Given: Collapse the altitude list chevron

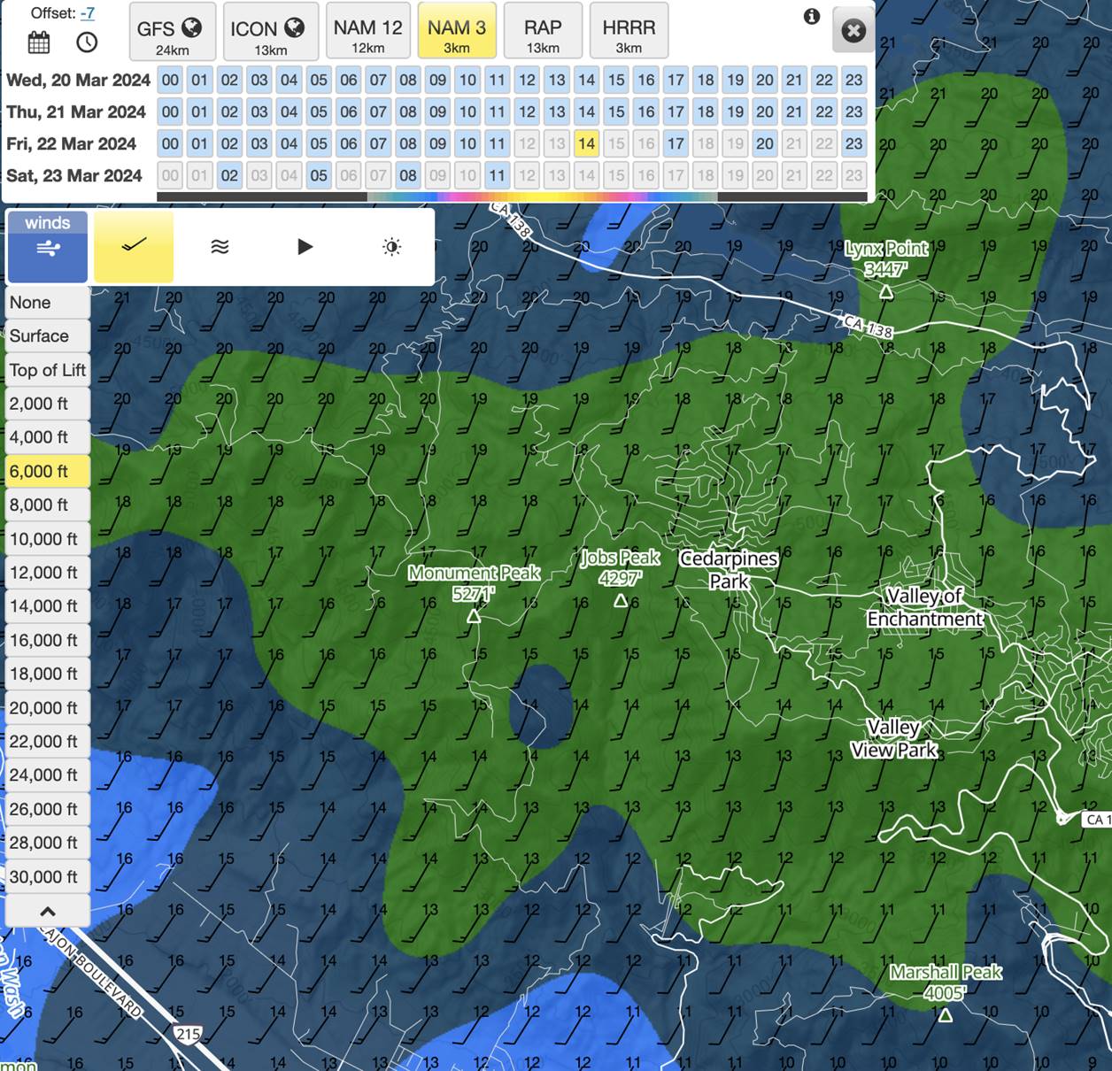Looking at the screenshot, I should click(x=48, y=911).
